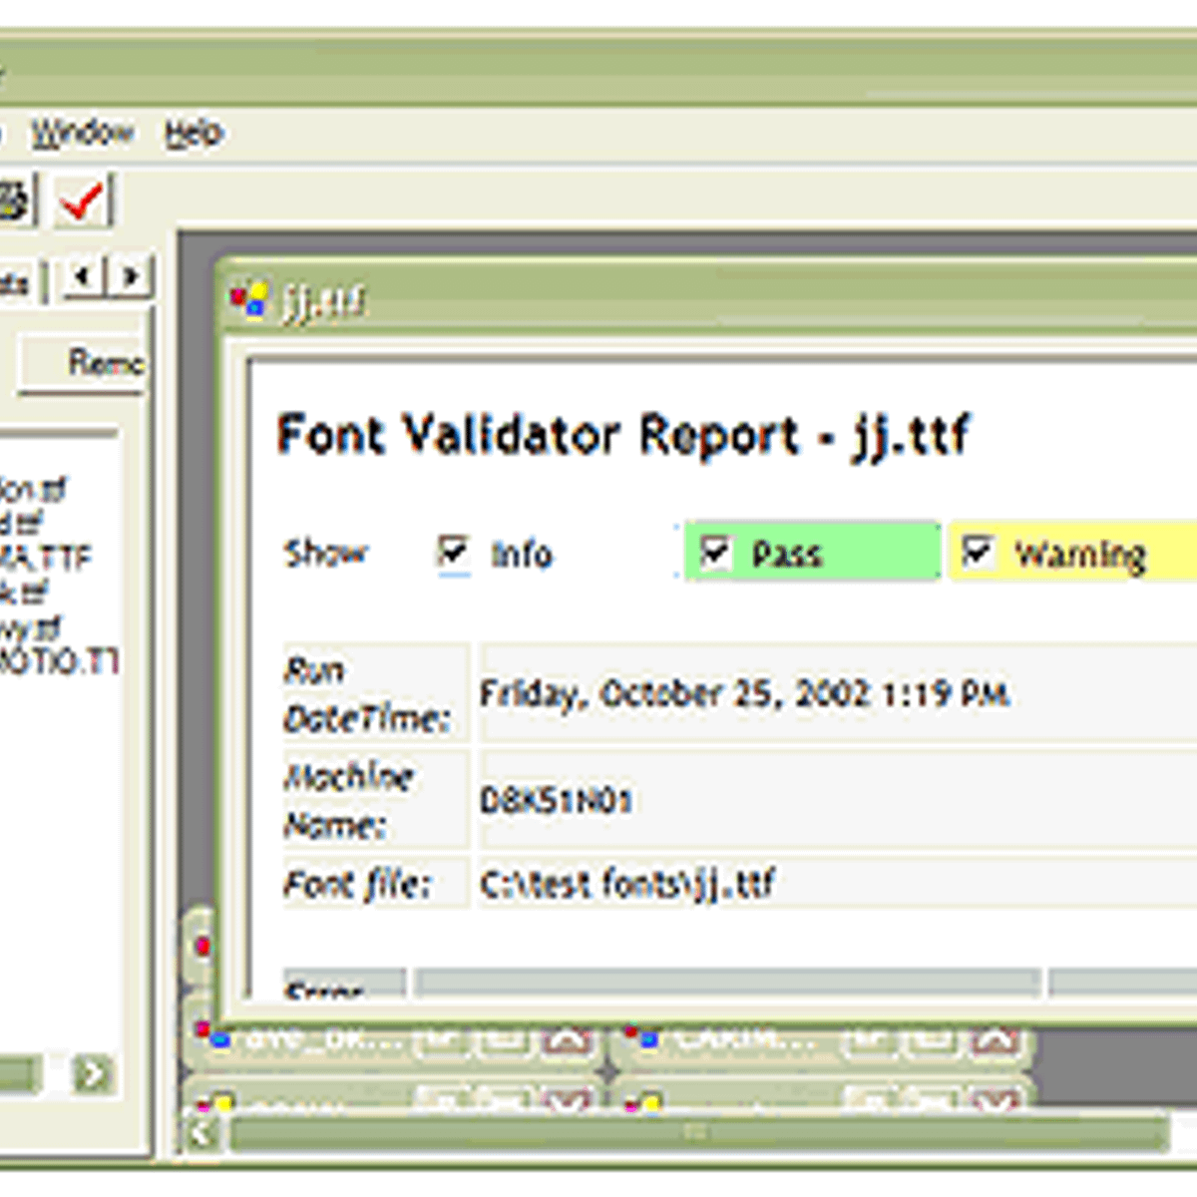Open the Help menu
Viewport: 1197px width, 1197px height.
tap(194, 133)
